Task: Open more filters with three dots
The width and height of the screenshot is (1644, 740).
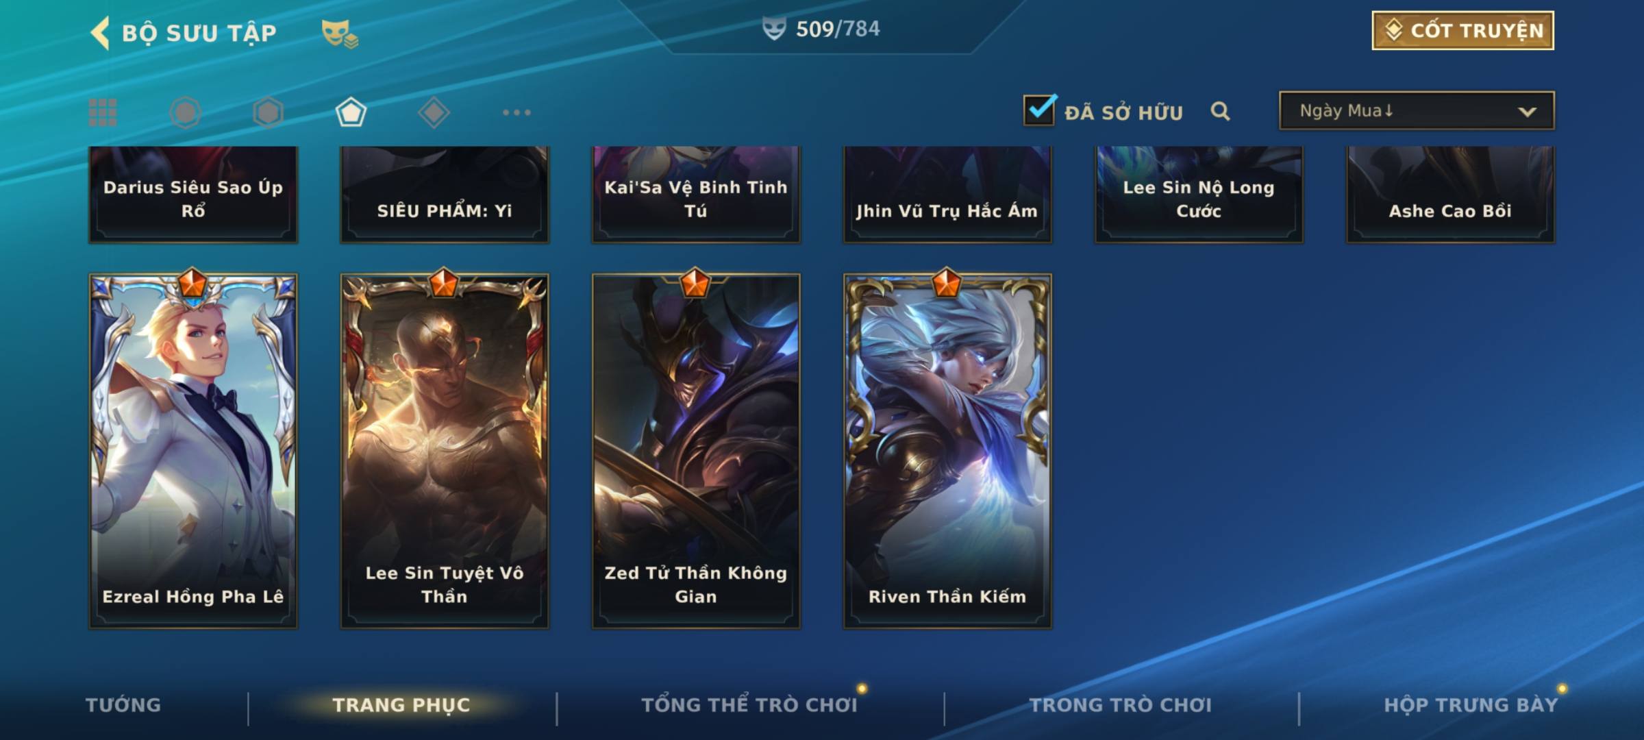Action: tap(516, 112)
